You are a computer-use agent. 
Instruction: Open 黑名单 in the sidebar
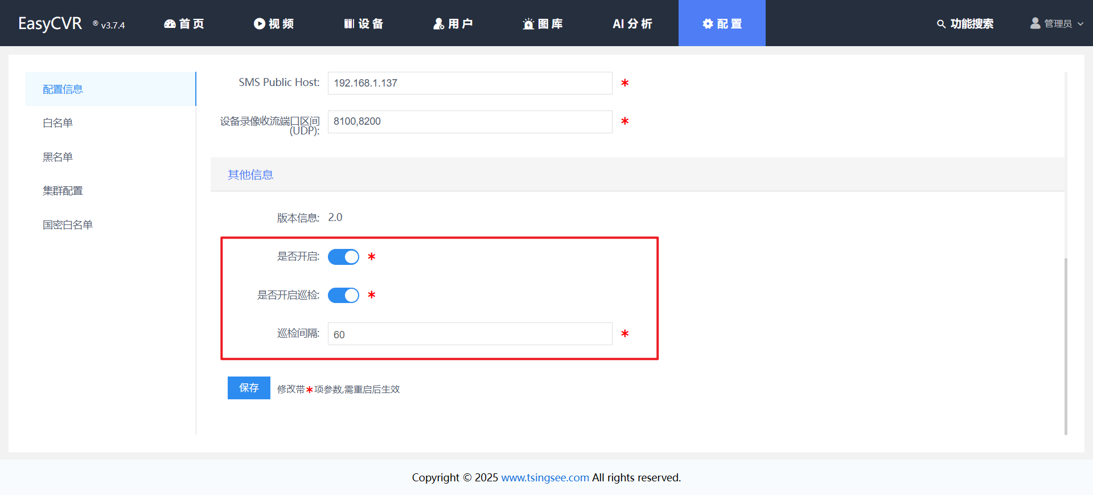[58, 157]
